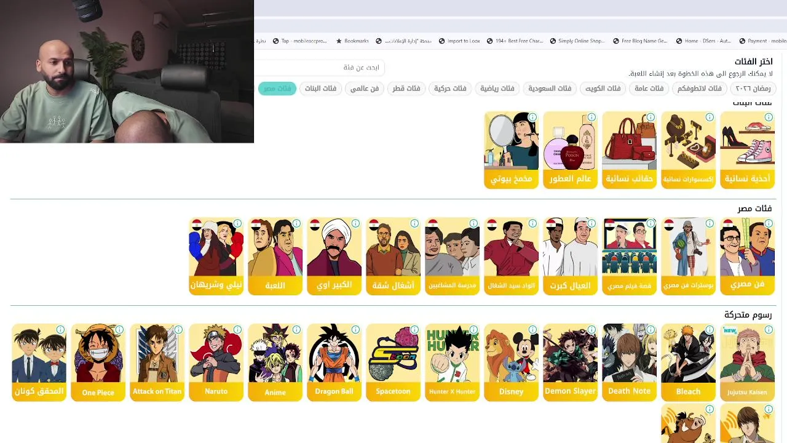This screenshot has width=787, height=443.
Task: Open info icon on Naruto card
Action: tap(237, 330)
